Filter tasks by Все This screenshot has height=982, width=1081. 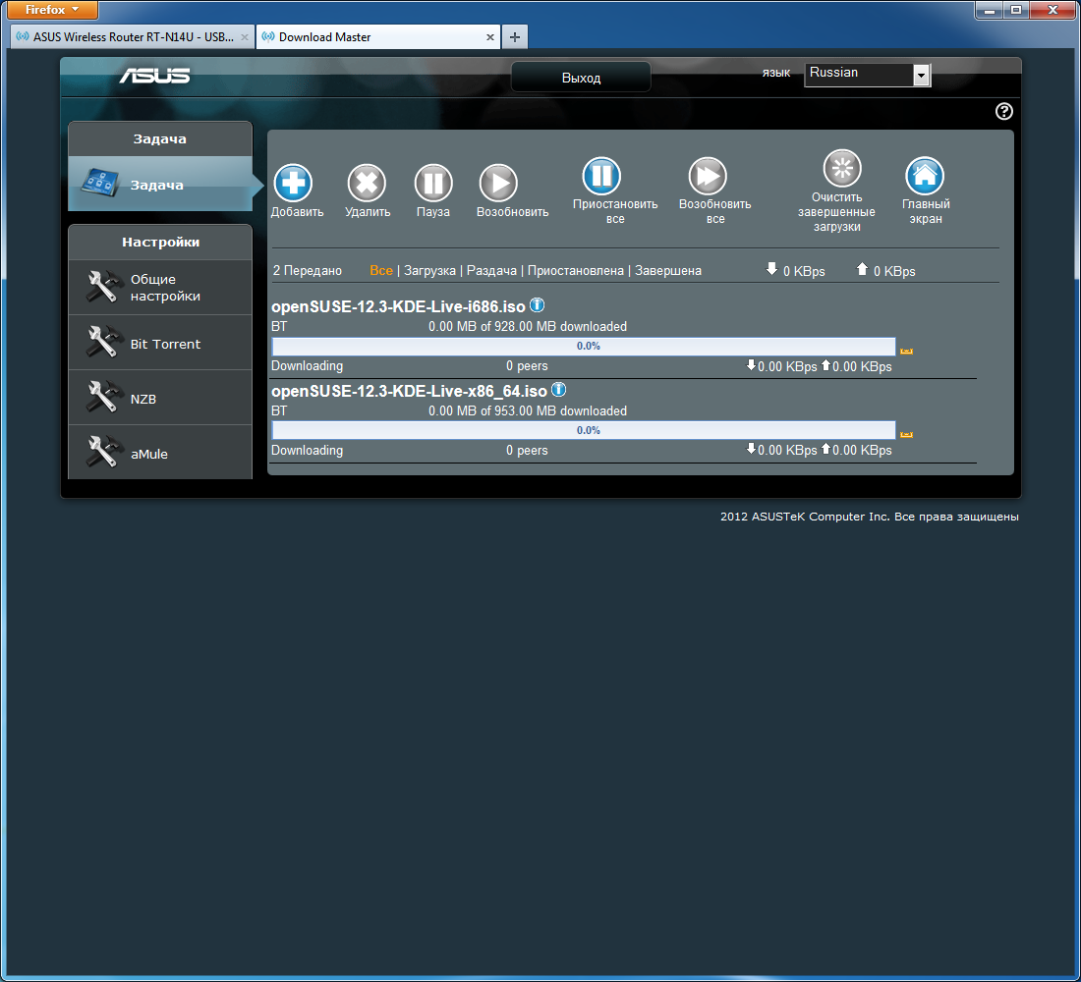[x=381, y=271]
